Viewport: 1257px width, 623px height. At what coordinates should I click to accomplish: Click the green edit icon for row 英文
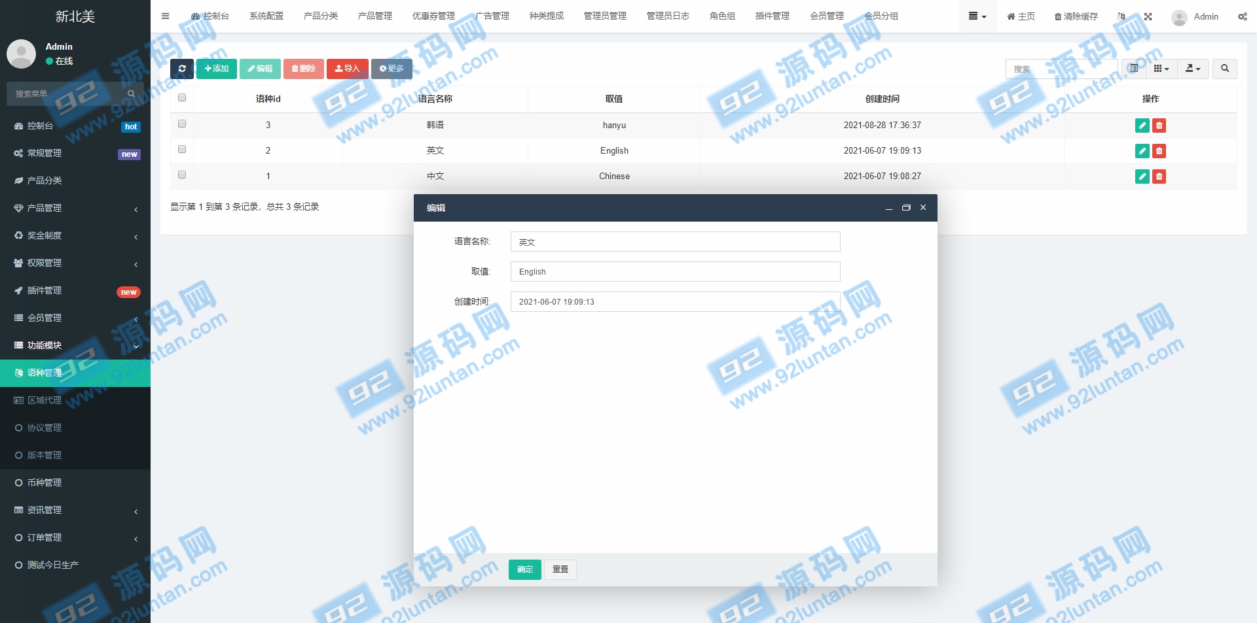[1142, 151]
